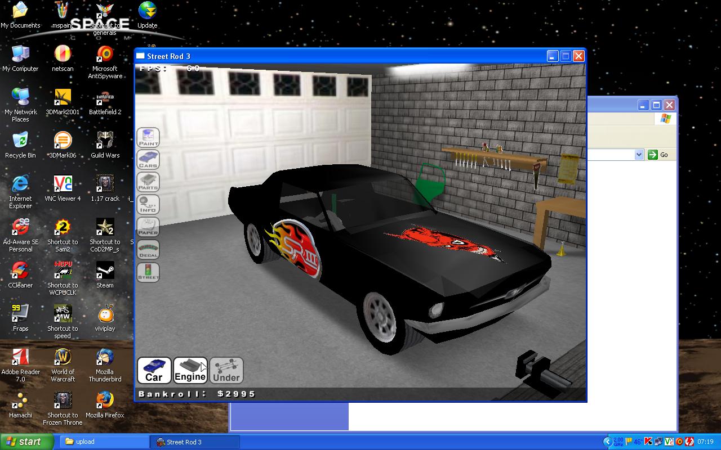Select the 3DMark06 desktop icon
721x450 pixels.
click(x=63, y=145)
